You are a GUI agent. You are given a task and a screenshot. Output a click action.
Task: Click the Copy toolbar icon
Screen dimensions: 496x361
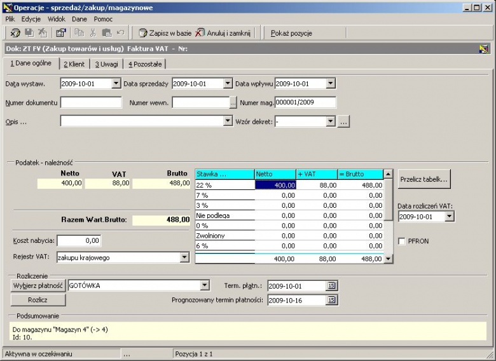coord(79,32)
